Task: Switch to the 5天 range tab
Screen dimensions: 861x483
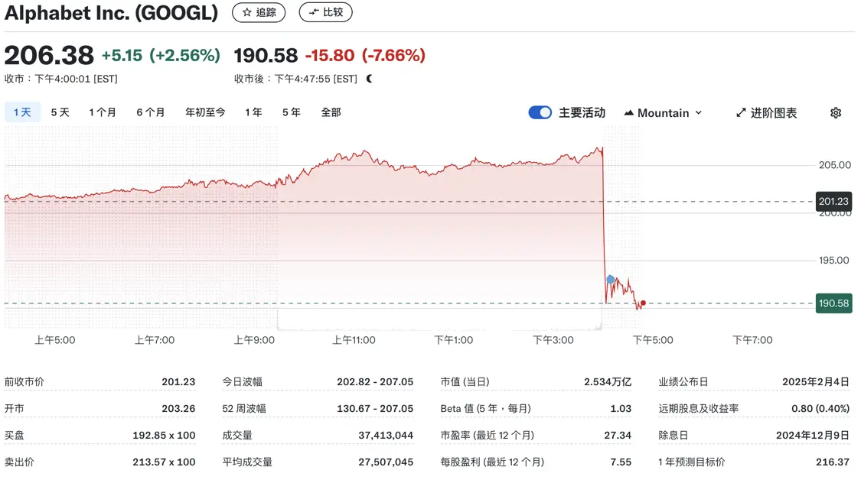Action: pyautogui.click(x=60, y=112)
